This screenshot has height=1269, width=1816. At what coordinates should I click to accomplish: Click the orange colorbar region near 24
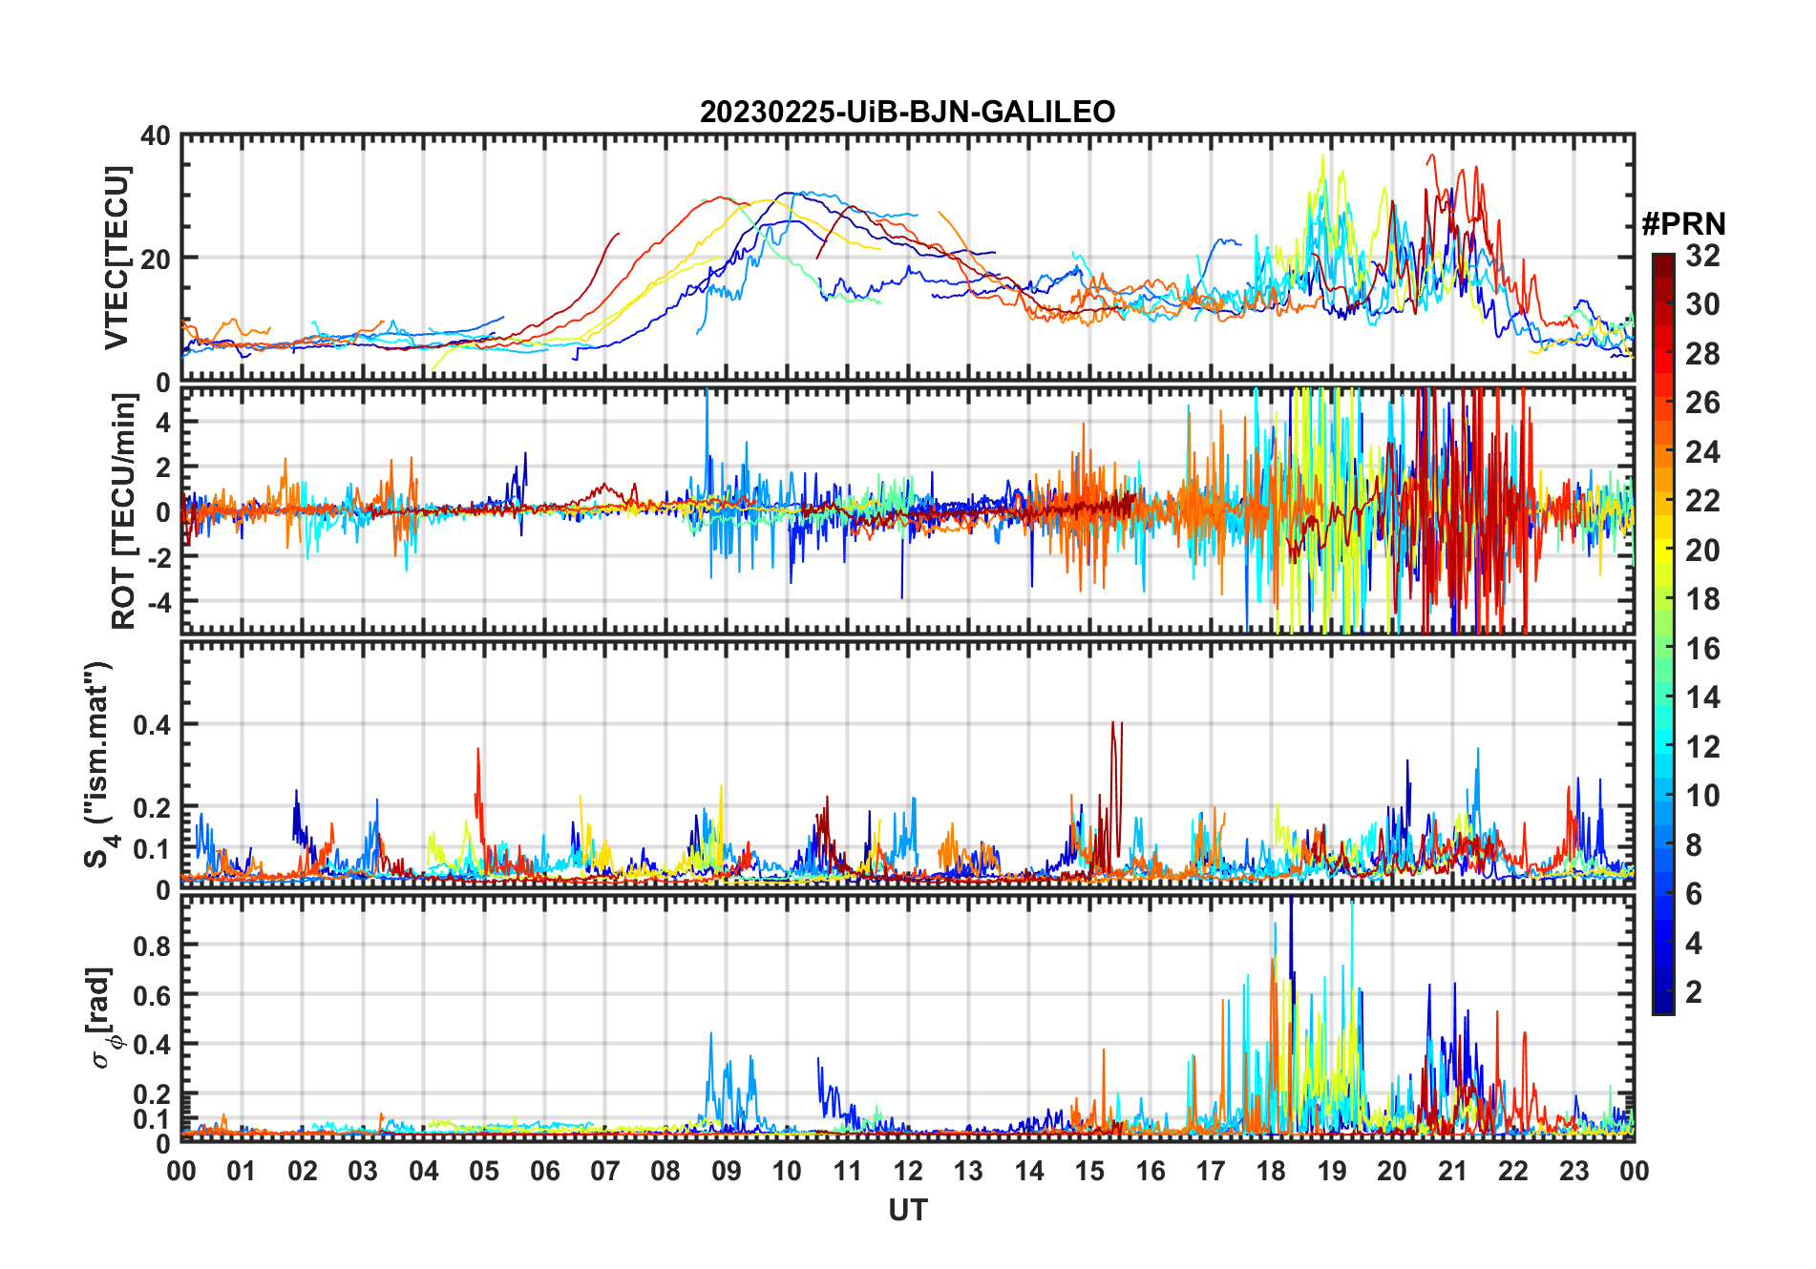[1663, 451]
